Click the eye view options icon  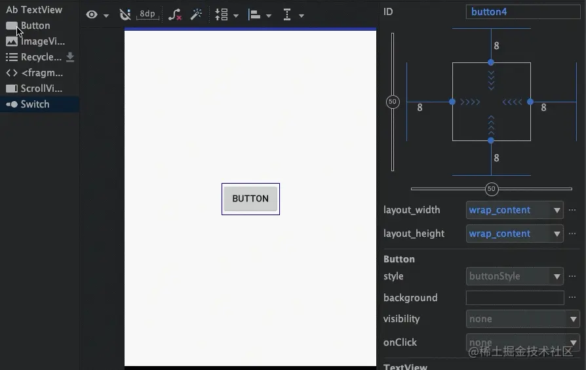[x=92, y=14]
